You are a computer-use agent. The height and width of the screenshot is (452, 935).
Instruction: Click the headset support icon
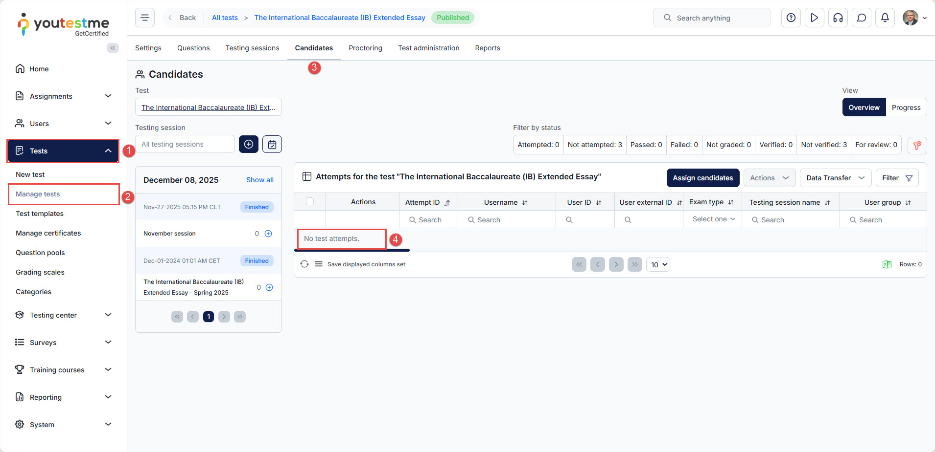point(838,18)
